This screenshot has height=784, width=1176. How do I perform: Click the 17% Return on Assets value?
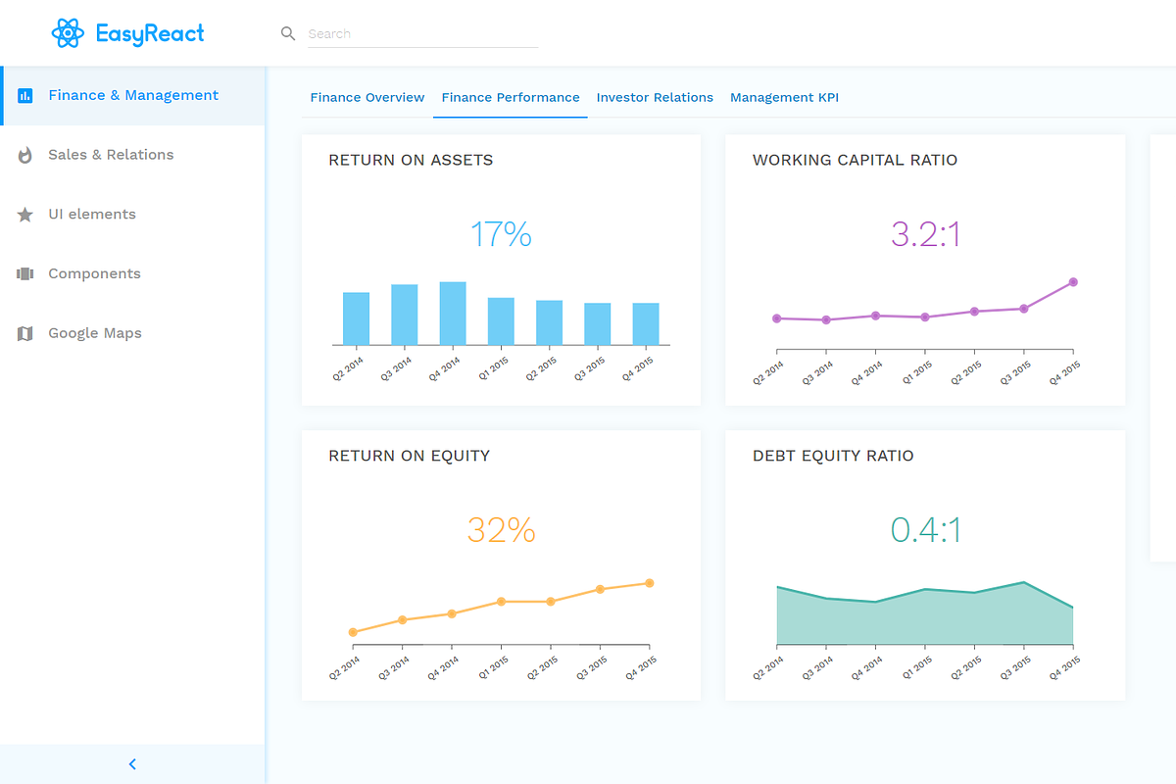[501, 235]
